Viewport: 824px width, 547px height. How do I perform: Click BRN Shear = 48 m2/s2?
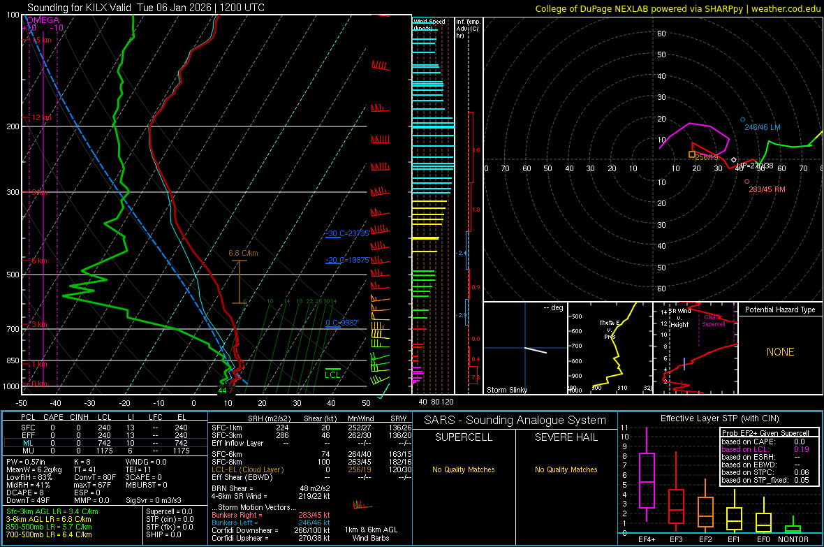click(x=271, y=488)
